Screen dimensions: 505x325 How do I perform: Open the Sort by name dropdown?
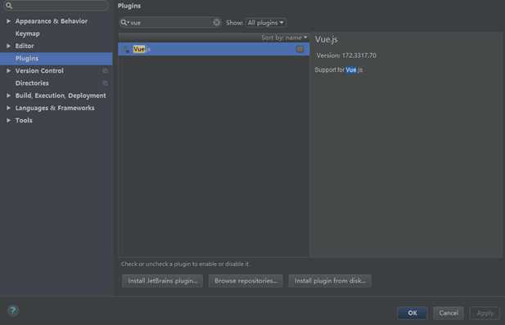click(284, 38)
